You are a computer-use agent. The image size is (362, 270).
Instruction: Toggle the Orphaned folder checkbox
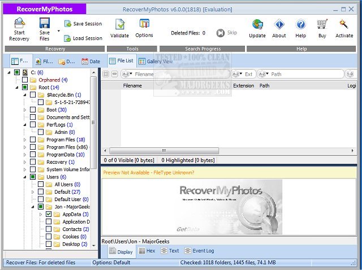[25, 80]
